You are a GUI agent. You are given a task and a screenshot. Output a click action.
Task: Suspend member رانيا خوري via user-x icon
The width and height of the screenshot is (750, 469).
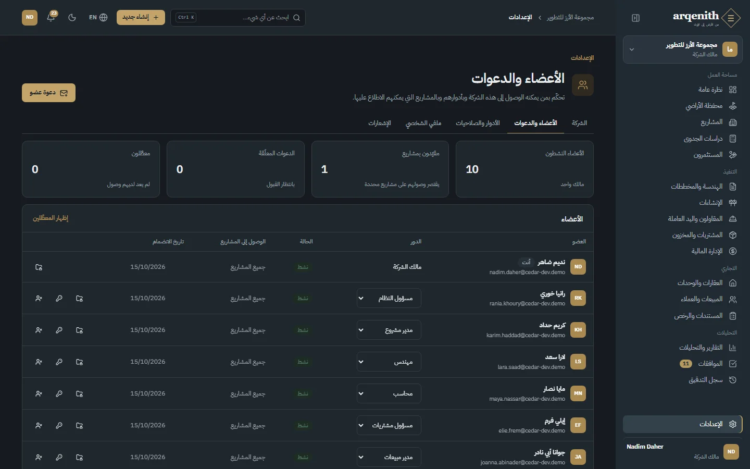click(x=39, y=299)
